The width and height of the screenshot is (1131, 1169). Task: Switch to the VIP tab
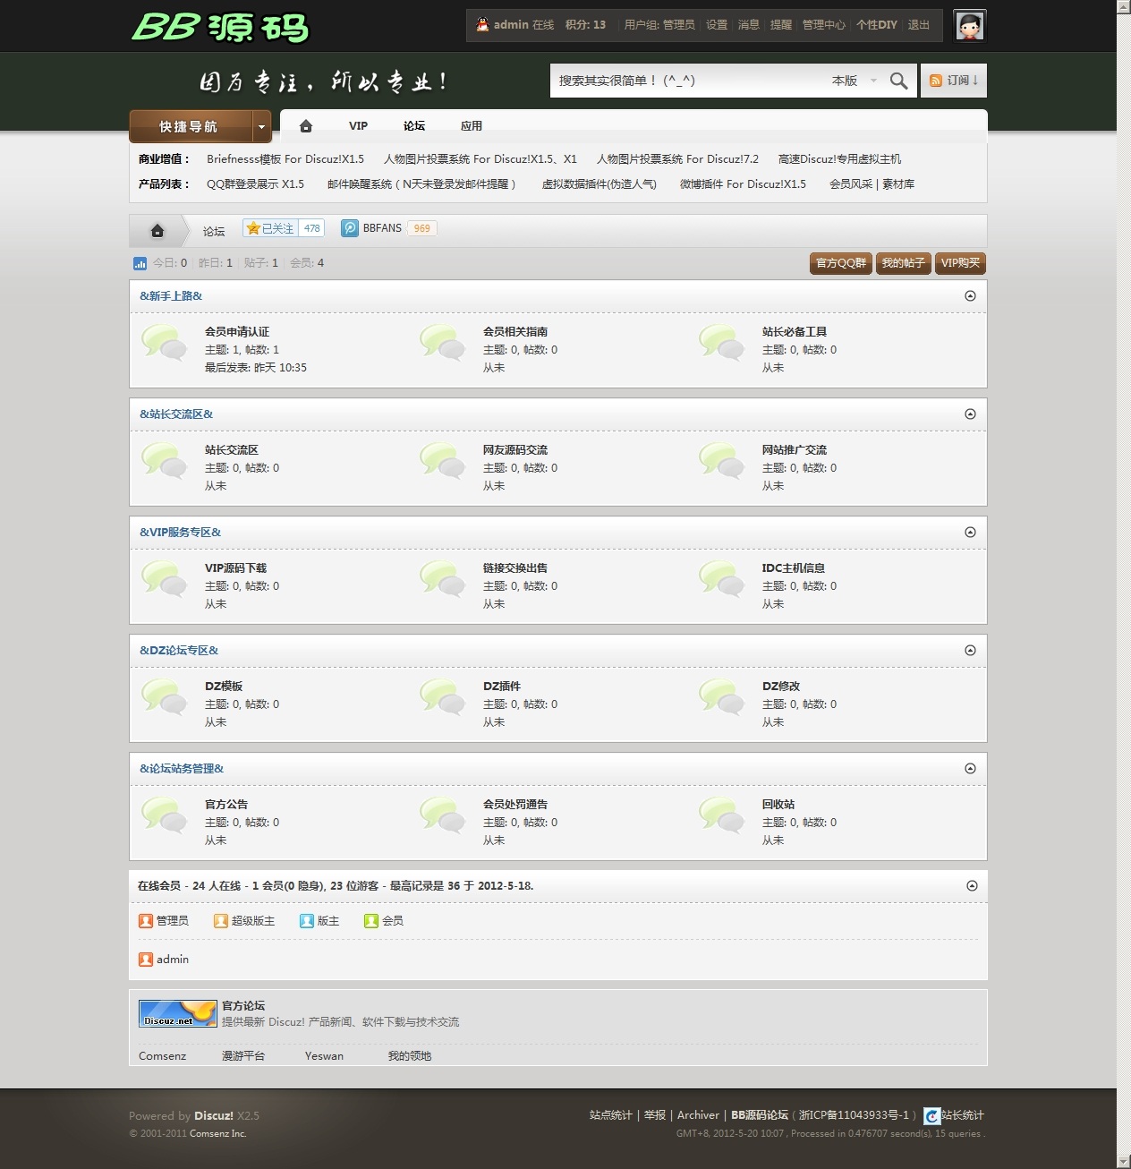point(358,126)
